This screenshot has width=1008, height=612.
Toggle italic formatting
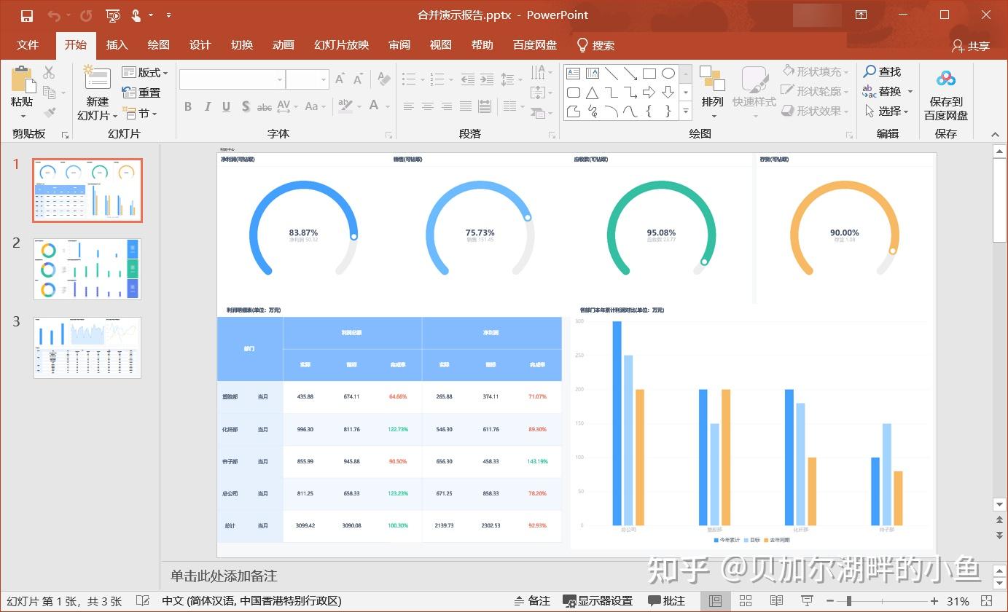[x=207, y=106]
